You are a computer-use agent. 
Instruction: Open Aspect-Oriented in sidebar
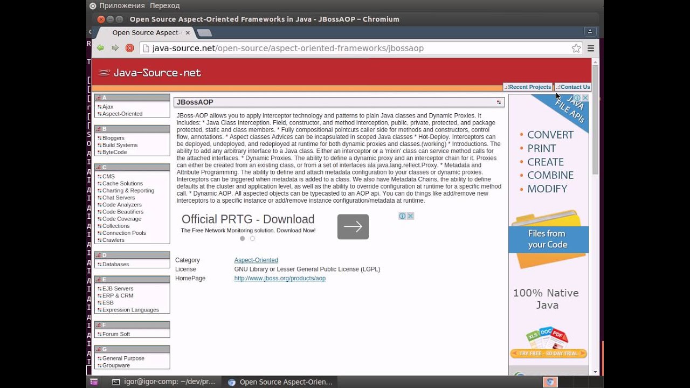pos(122,114)
